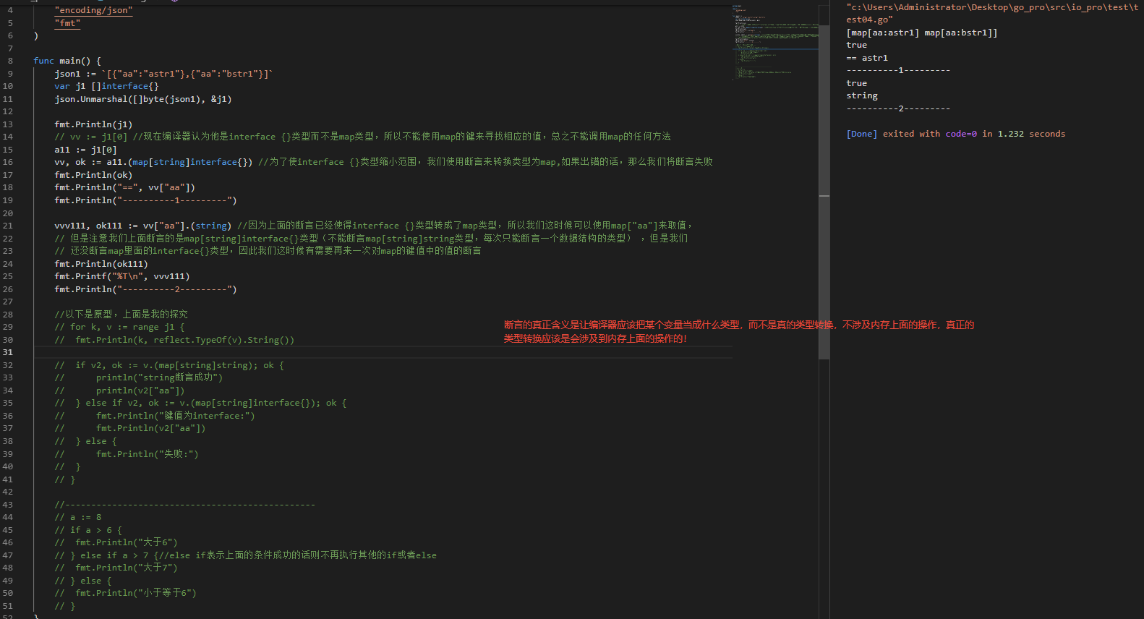Click the commented reflect.TypeOf(v).String() line
The width and height of the screenshot is (1144, 619).
pos(174,340)
